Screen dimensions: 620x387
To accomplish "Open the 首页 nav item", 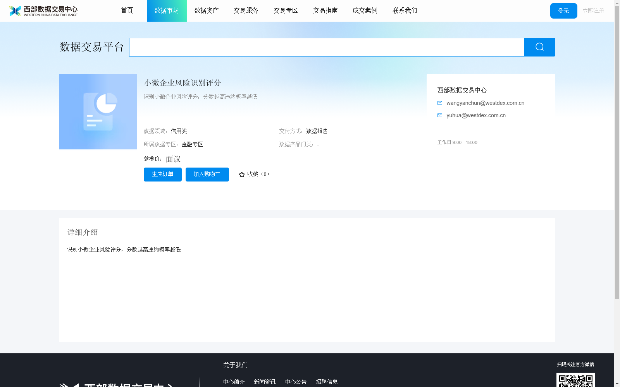I will click(127, 10).
